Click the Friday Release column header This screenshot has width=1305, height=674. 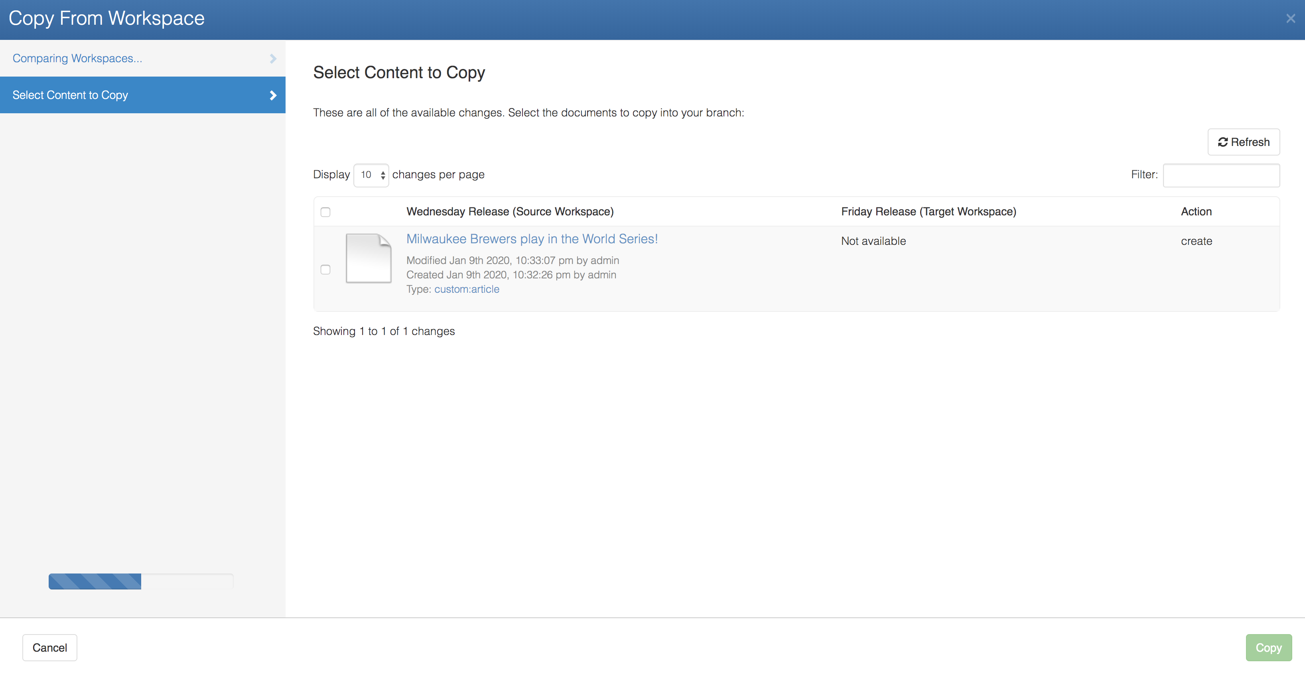tap(928, 212)
